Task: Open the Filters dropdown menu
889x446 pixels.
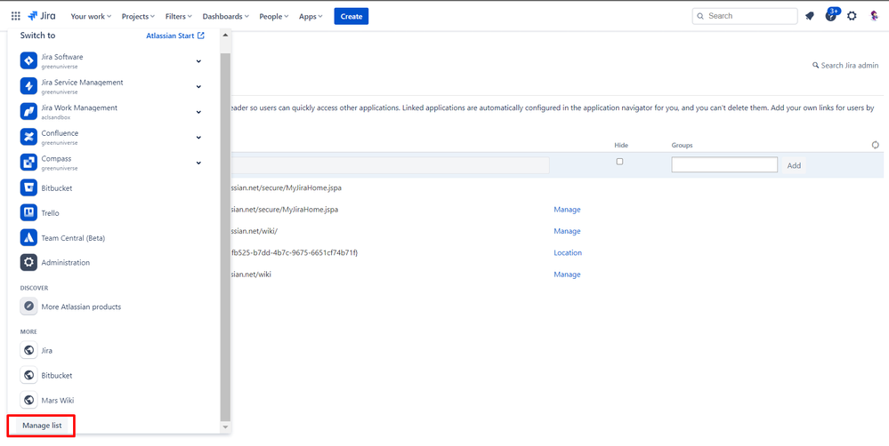Action: [179, 16]
